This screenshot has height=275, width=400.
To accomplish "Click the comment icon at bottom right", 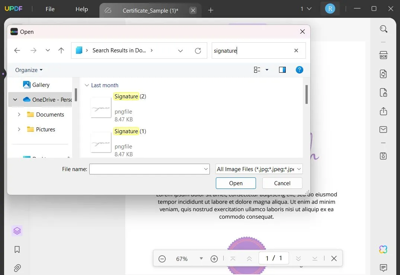I will click(x=384, y=268).
